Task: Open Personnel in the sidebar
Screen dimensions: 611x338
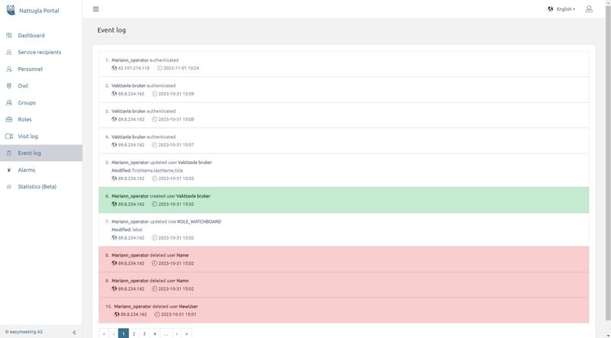Action: pyautogui.click(x=31, y=69)
